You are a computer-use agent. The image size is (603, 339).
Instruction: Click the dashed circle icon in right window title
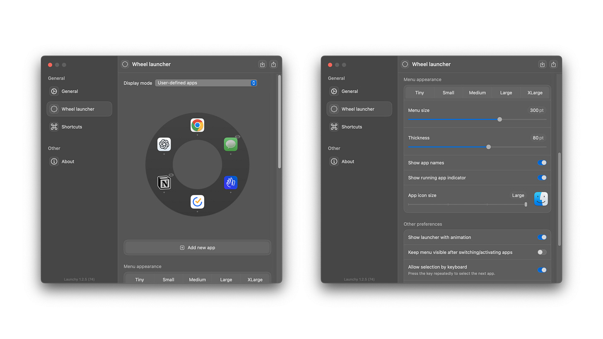pos(405,64)
